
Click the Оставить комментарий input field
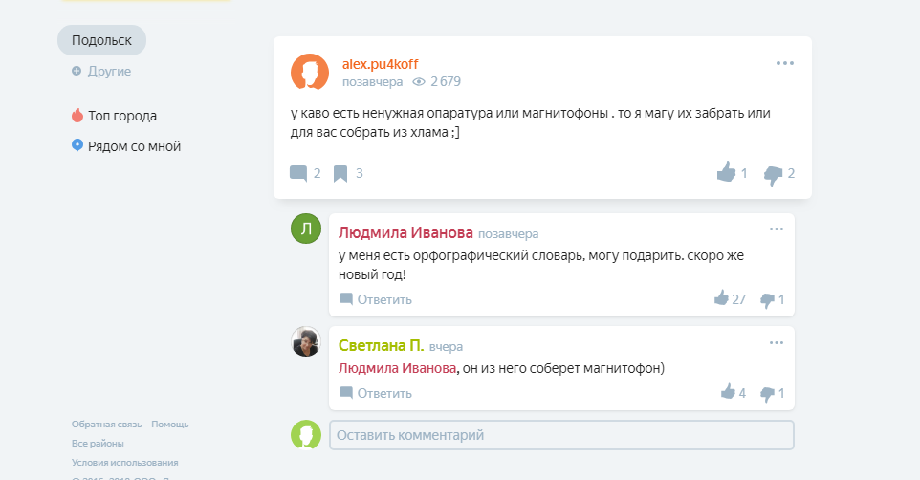[x=561, y=435]
